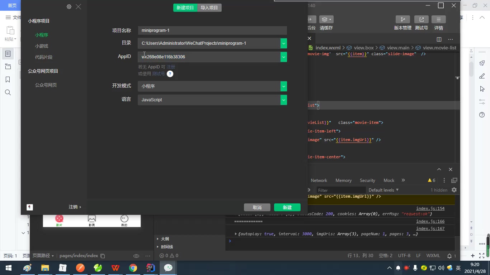This screenshot has width=490, height=275.
Task: Select 公众号网页 in project type sidebar
Action: pyautogui.click(x=46, y=85)
